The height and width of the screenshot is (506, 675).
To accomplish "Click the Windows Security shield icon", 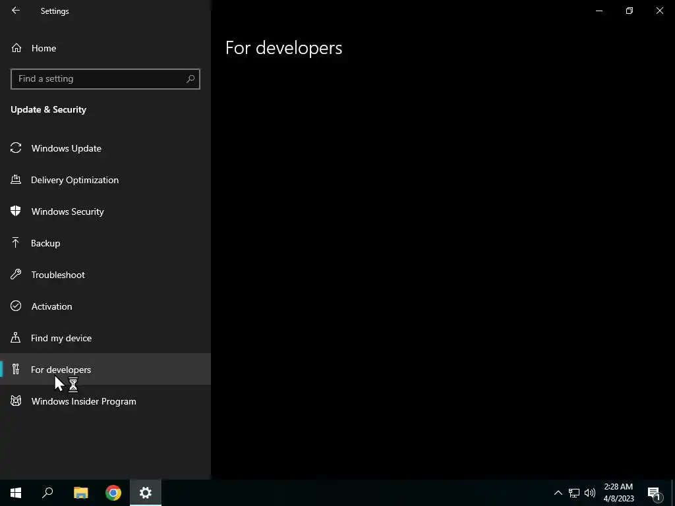I will pos(16,211).
